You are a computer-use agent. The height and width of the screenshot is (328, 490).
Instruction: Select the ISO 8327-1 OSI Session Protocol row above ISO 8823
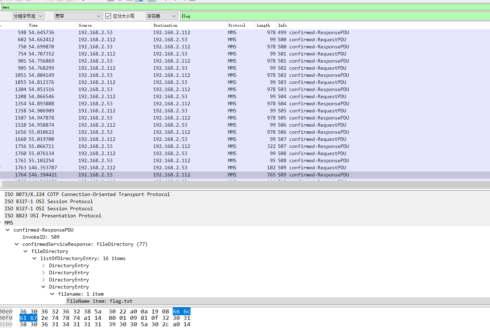pyautogui.click(x=245, y=208)
